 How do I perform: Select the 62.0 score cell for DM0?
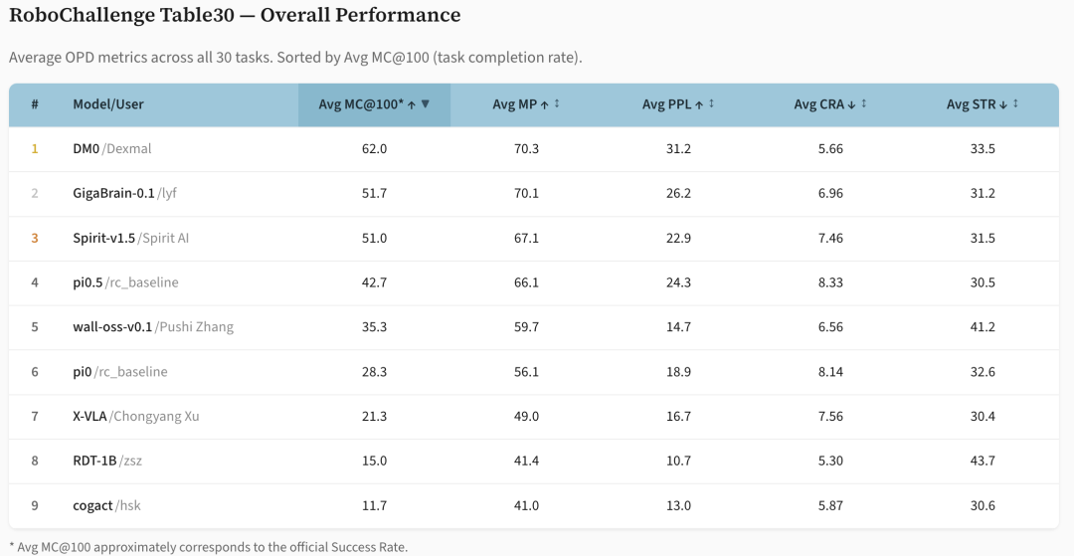pyautogui.click(x=374, y=148)
